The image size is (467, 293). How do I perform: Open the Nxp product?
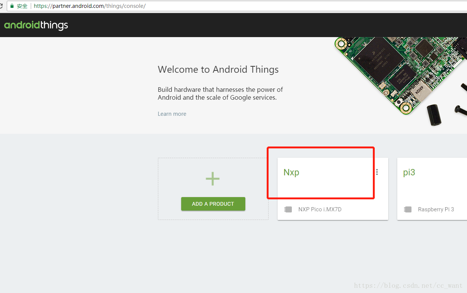291,172
